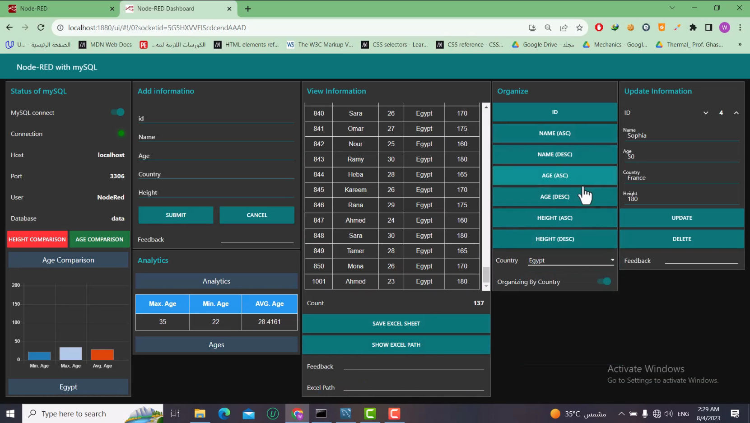Toggle the MySQL connect switch
Viewport: 750px width, 423px height.
pos(117,112)
